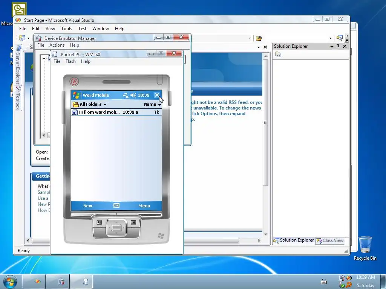Click the taskbar keyboard tray icon
The image size is (386, 289).
click(324, 281)
